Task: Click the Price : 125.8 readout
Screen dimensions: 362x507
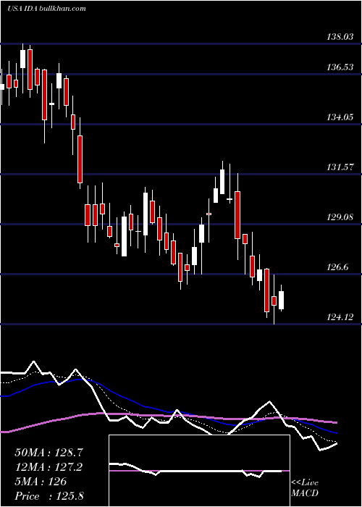Action: [49, 496]
